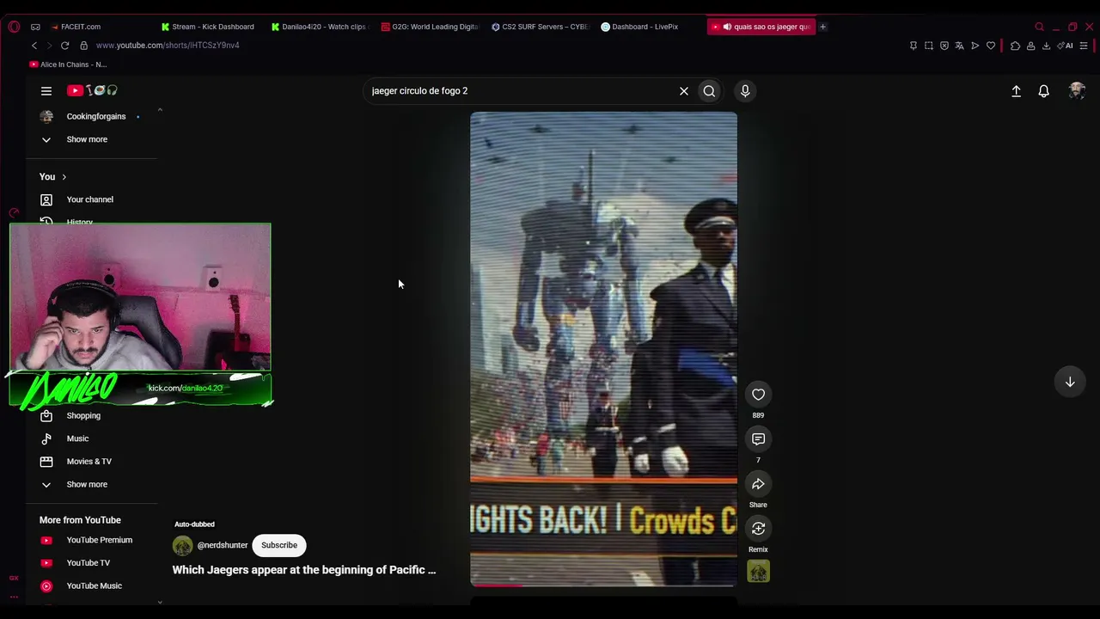The image size is (1100, 619).
Task: Open the Opera easy setup menu icon
Action: click(x=1084, y=46)
